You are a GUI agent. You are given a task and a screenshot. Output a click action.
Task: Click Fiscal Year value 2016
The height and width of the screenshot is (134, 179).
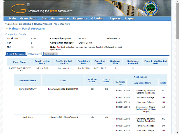[x=33, y=39]
